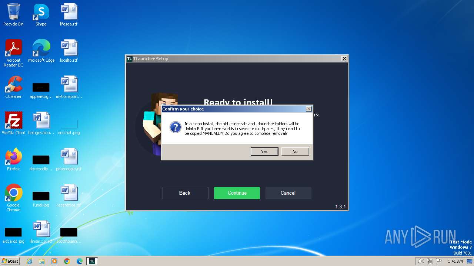474x266 pixels.
Task: Cancel the TLauncher Setup
Action: 288,193
